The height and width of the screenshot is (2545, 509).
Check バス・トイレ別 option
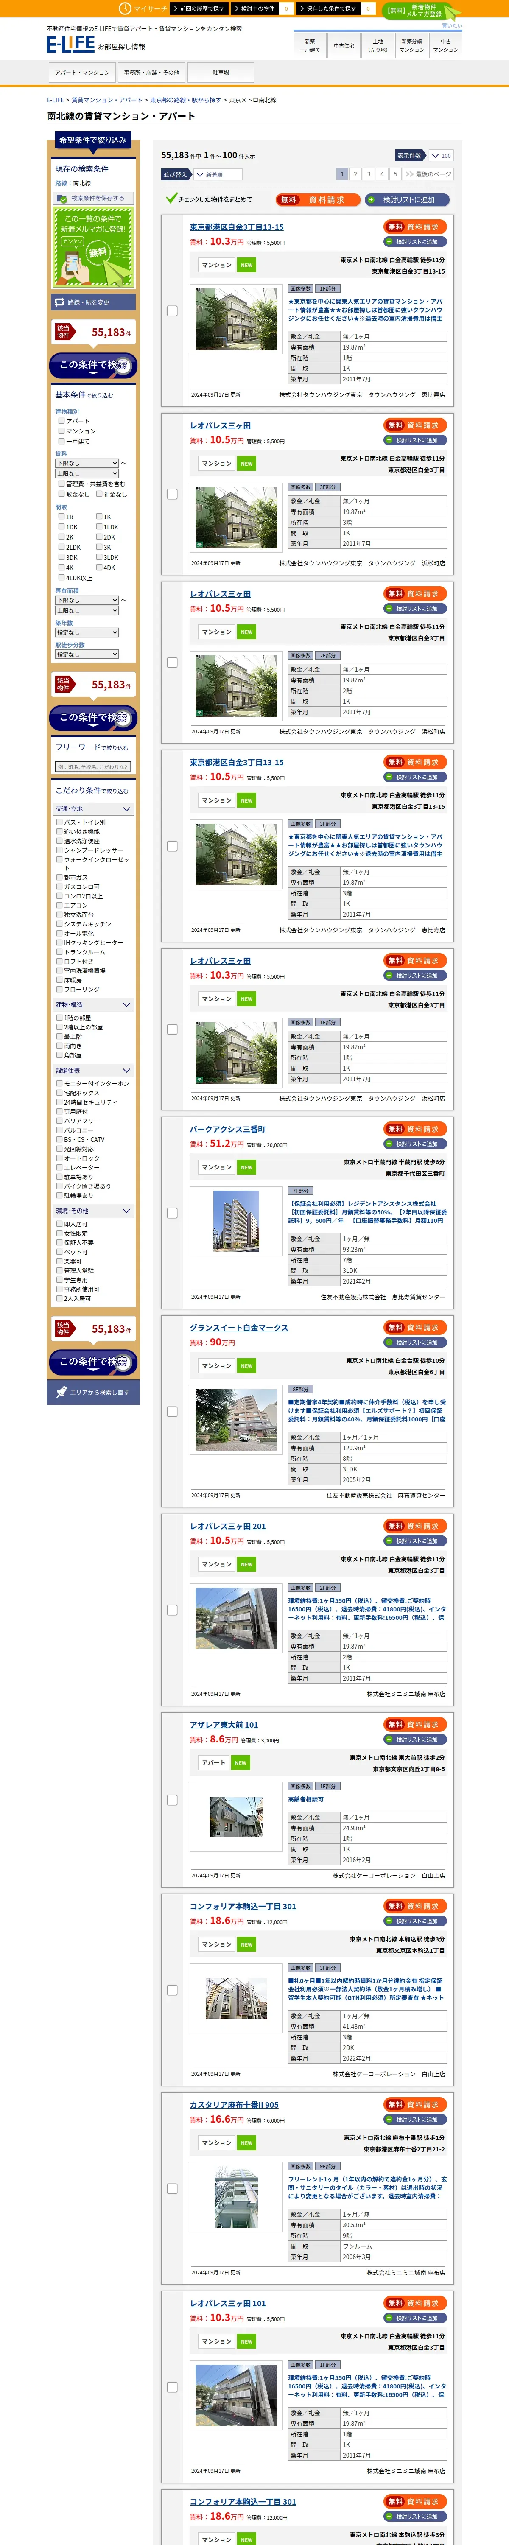tap(59, 822)
